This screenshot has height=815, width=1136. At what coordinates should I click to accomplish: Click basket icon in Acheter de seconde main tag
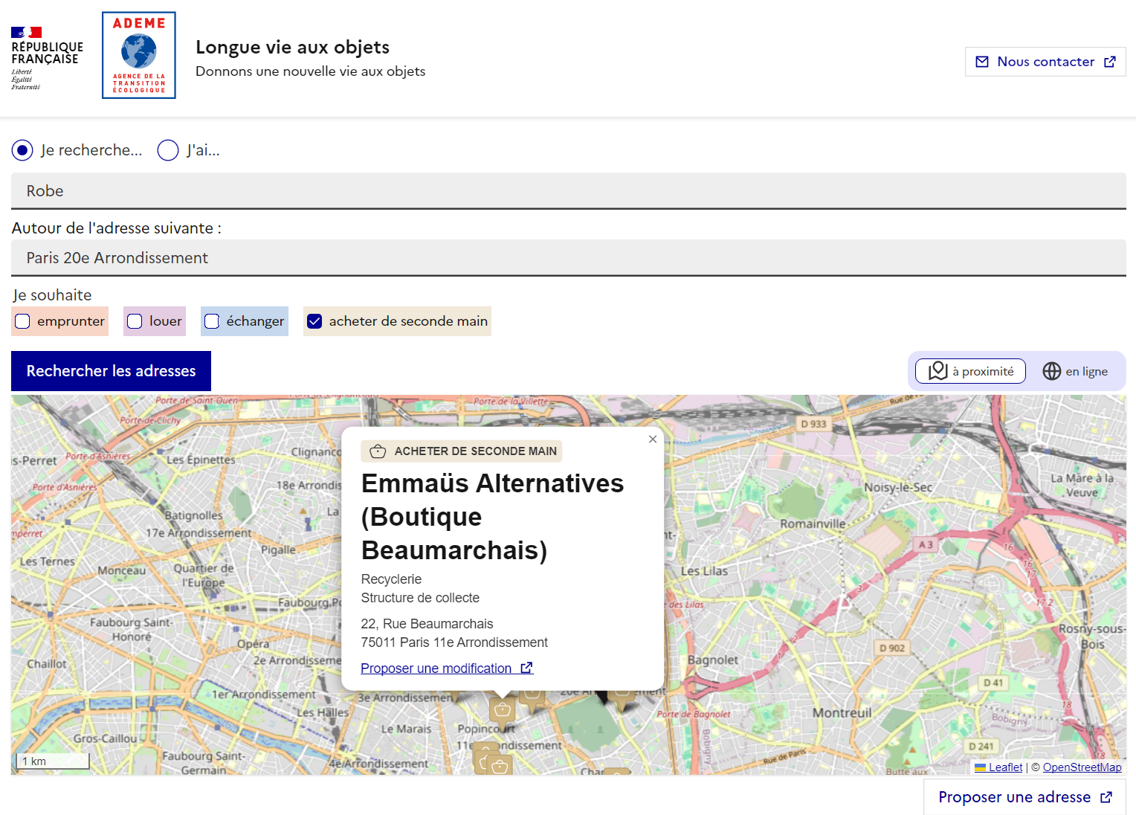378,451
